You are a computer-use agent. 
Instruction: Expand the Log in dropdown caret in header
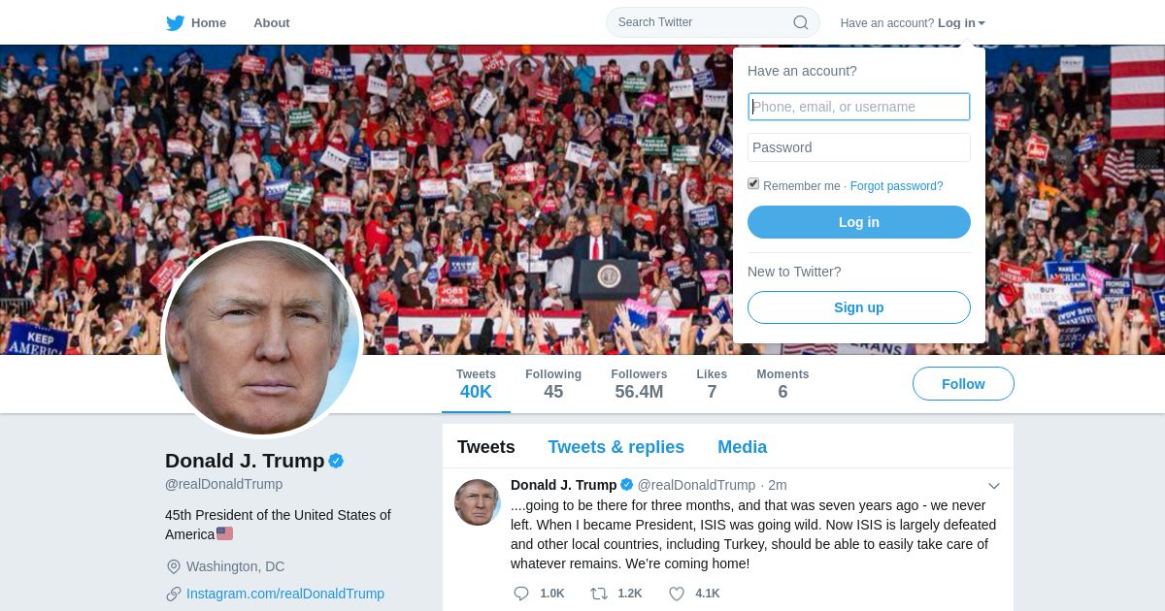point(982,23)
